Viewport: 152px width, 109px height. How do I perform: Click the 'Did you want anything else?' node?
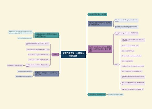[x=25, y=71]
